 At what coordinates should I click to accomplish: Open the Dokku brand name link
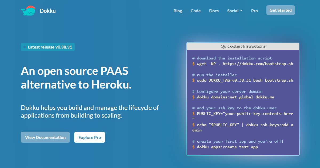(x=48, y=11)
